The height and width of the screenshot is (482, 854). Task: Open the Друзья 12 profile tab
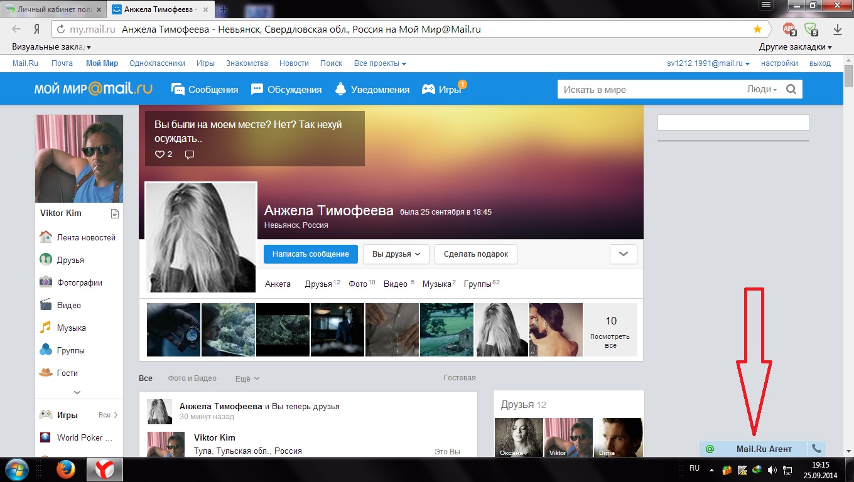click(323, 284)
